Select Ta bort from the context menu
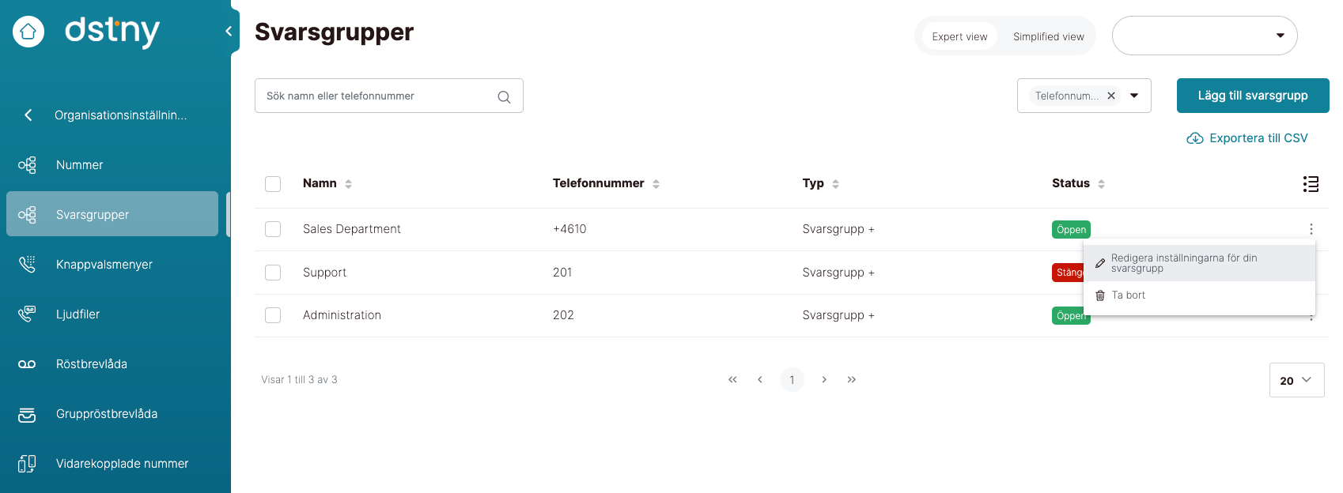 1128,295
